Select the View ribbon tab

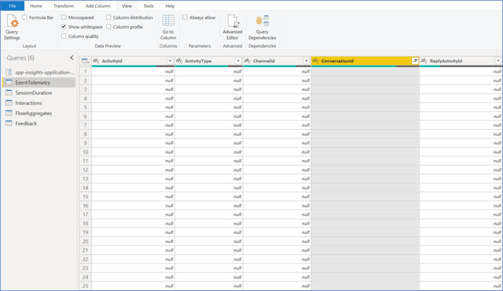pos(126,6)
